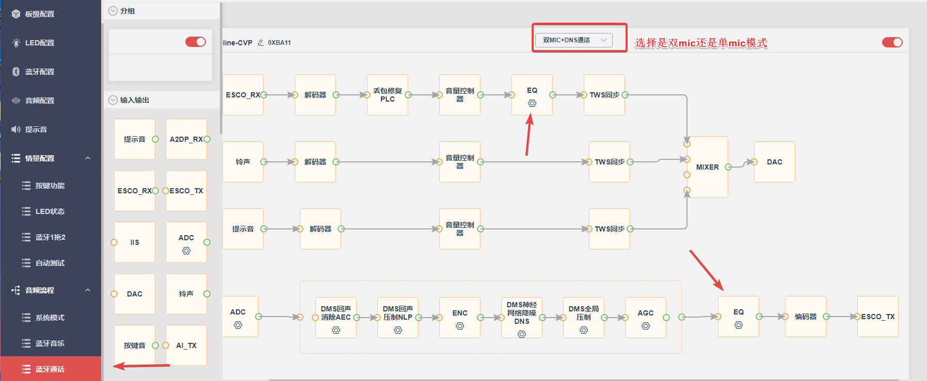Screen dimensions: 927x381
Task: Go to 蓝牙1拖2 settings
Action: point(51,237)
